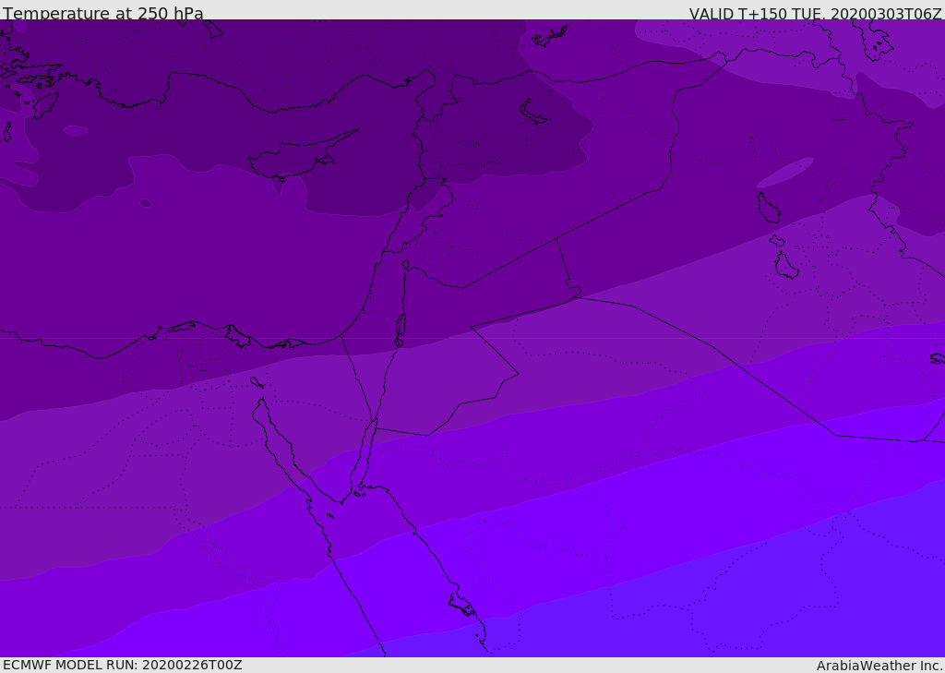
Task: Click the 'VALID T+150 TUE. 20200303T06Z' label
Action: (816, 13)
